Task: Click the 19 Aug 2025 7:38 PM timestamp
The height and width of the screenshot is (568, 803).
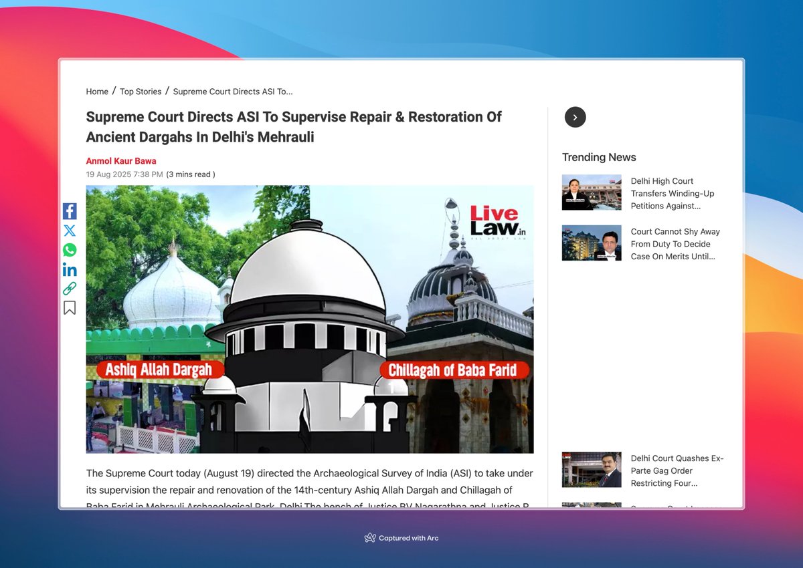Action: [x=124, y=174]
